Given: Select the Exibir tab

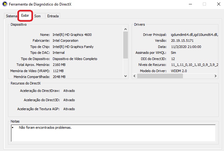Looking at the screenshot, I should coord(25,15).
